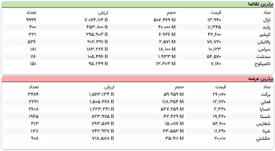
Task: Click on the سپاس symbol
Action: (x=265, y=50)
